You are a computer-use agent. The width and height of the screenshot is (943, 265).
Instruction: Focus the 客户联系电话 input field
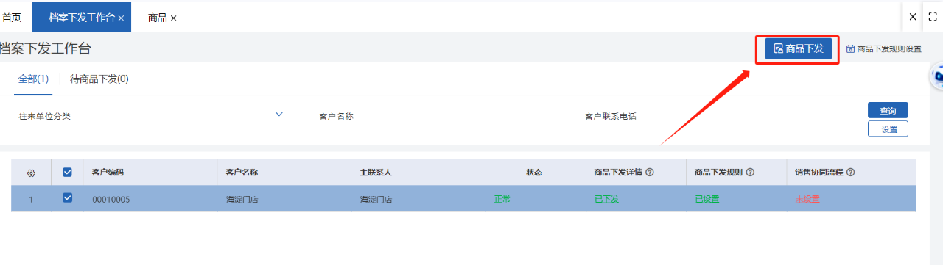[x=748, y=116]
